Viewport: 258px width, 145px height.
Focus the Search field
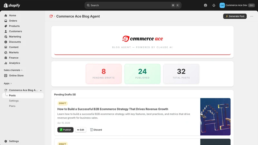pos(133,5)
